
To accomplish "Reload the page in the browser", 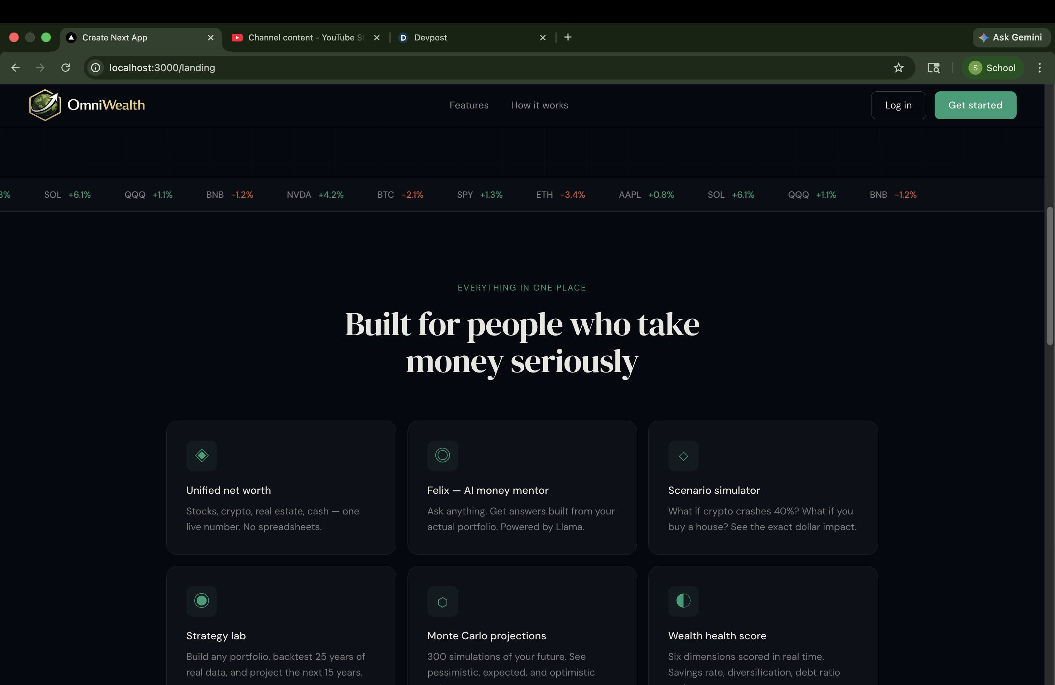I will (66, 68).
